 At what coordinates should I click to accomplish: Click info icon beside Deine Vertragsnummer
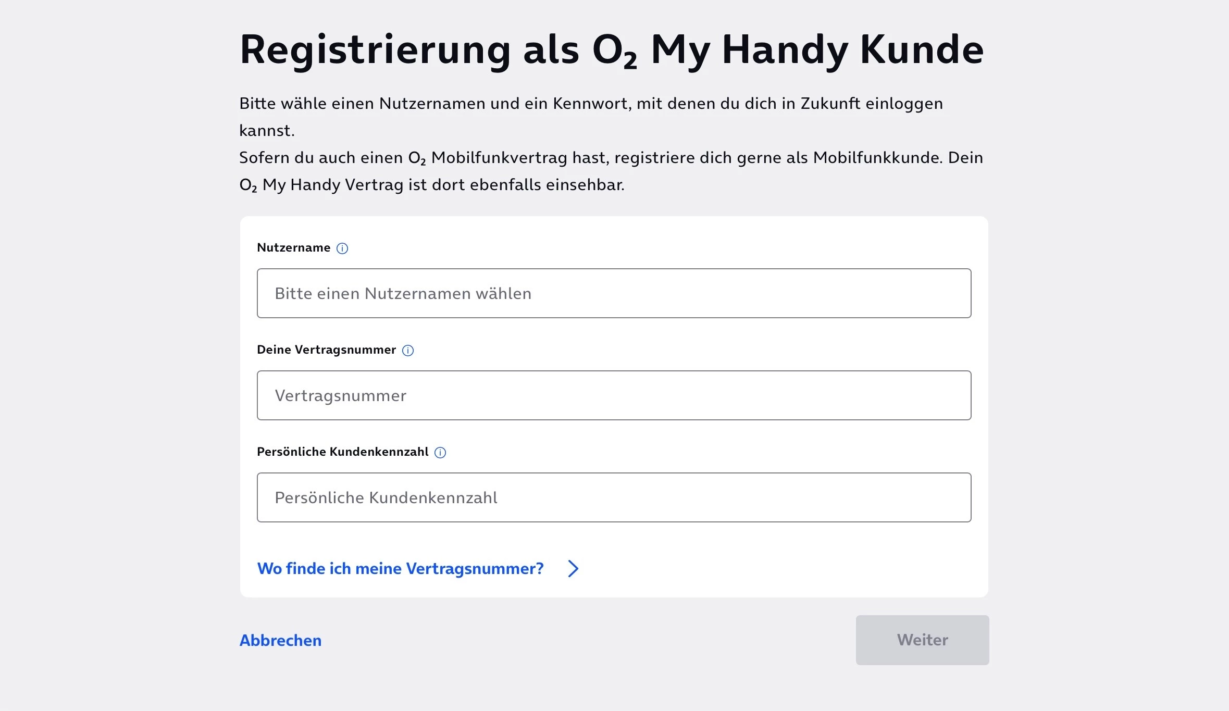(408, 351)
